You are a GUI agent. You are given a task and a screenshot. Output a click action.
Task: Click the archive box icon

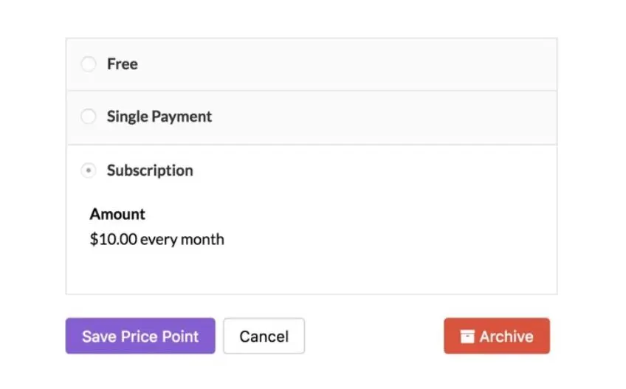pyautogui.click(x=467, y=337)
